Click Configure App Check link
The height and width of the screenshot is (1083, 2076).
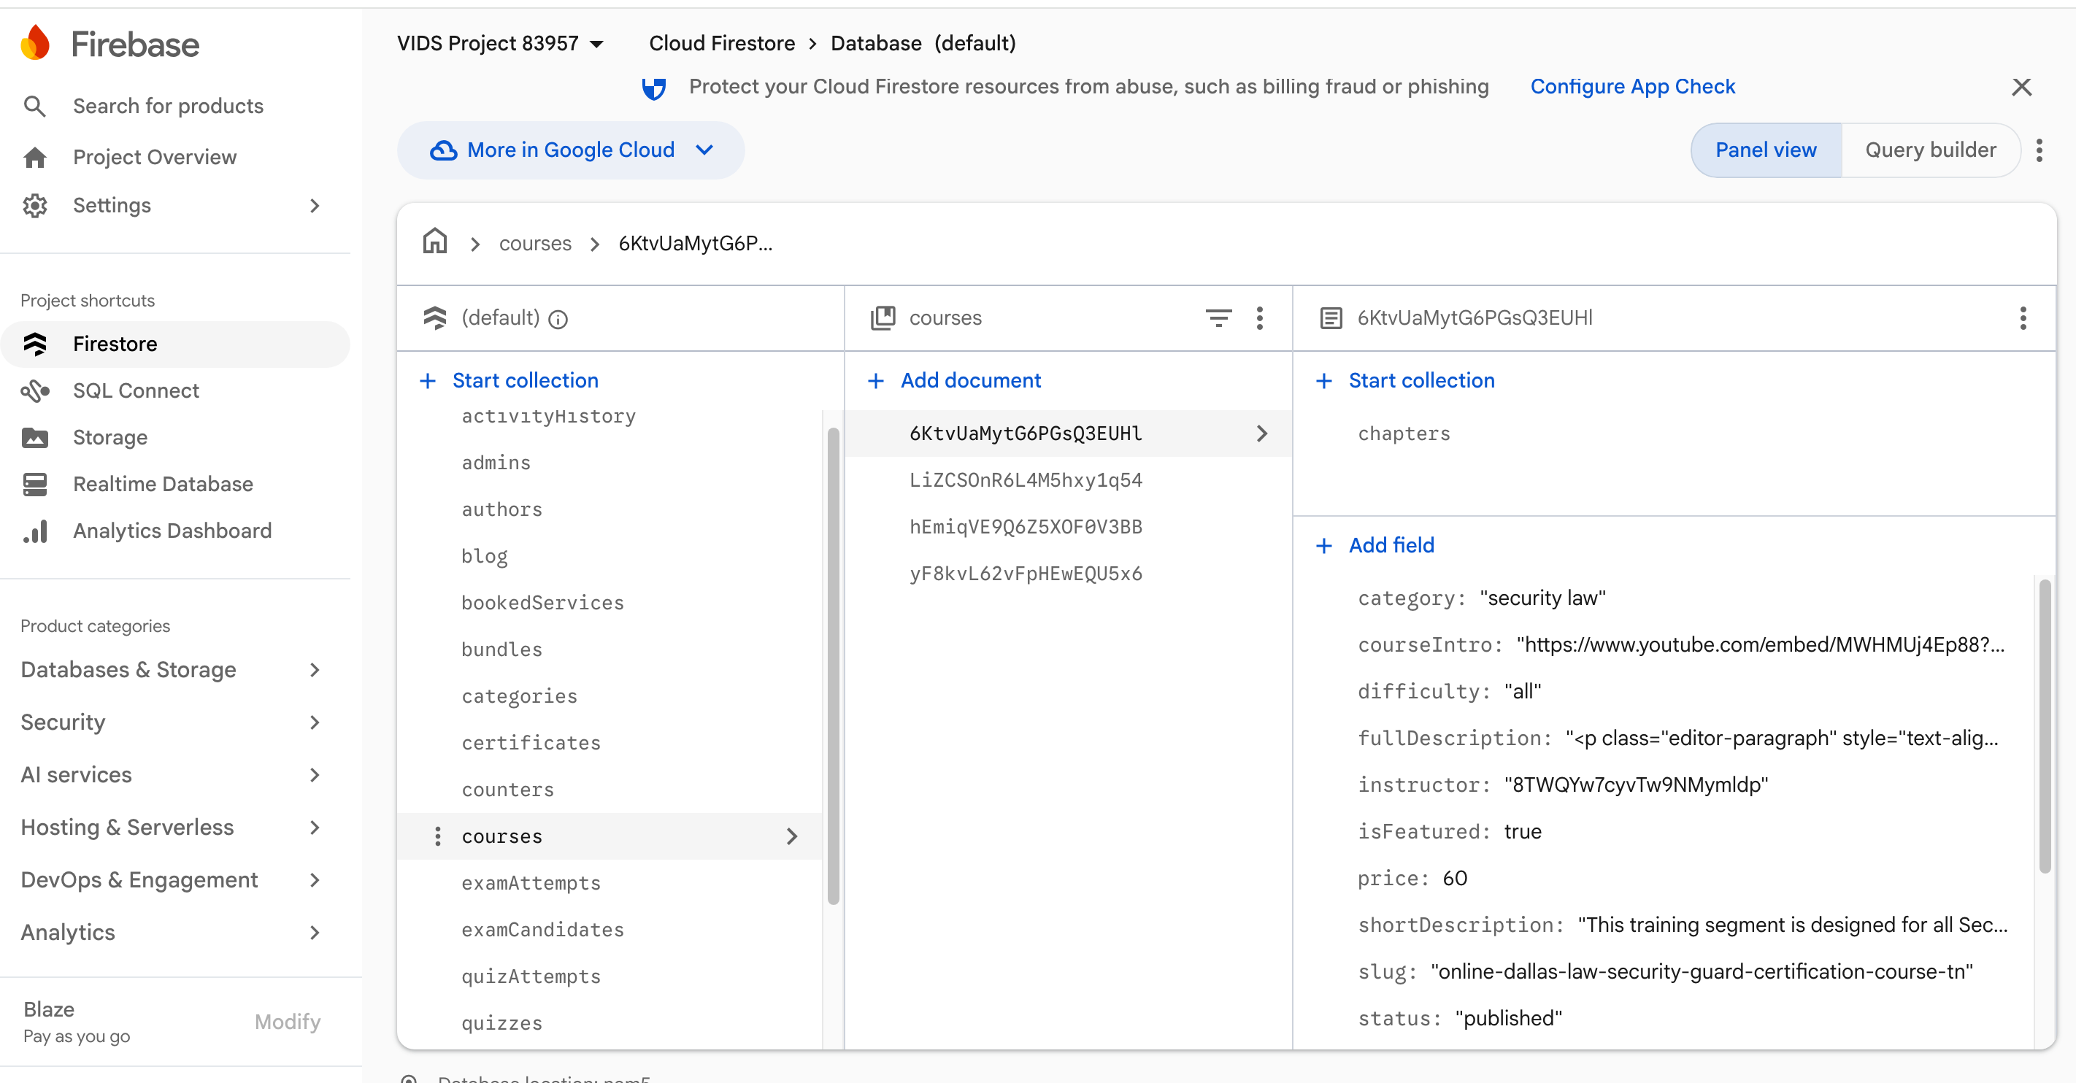click(x=1632, y=86)
